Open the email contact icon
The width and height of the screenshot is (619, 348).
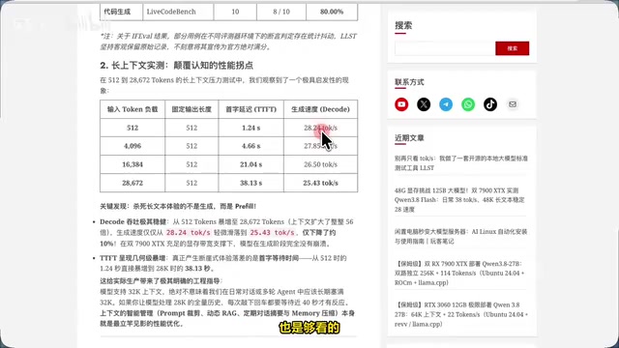point(512,104)
